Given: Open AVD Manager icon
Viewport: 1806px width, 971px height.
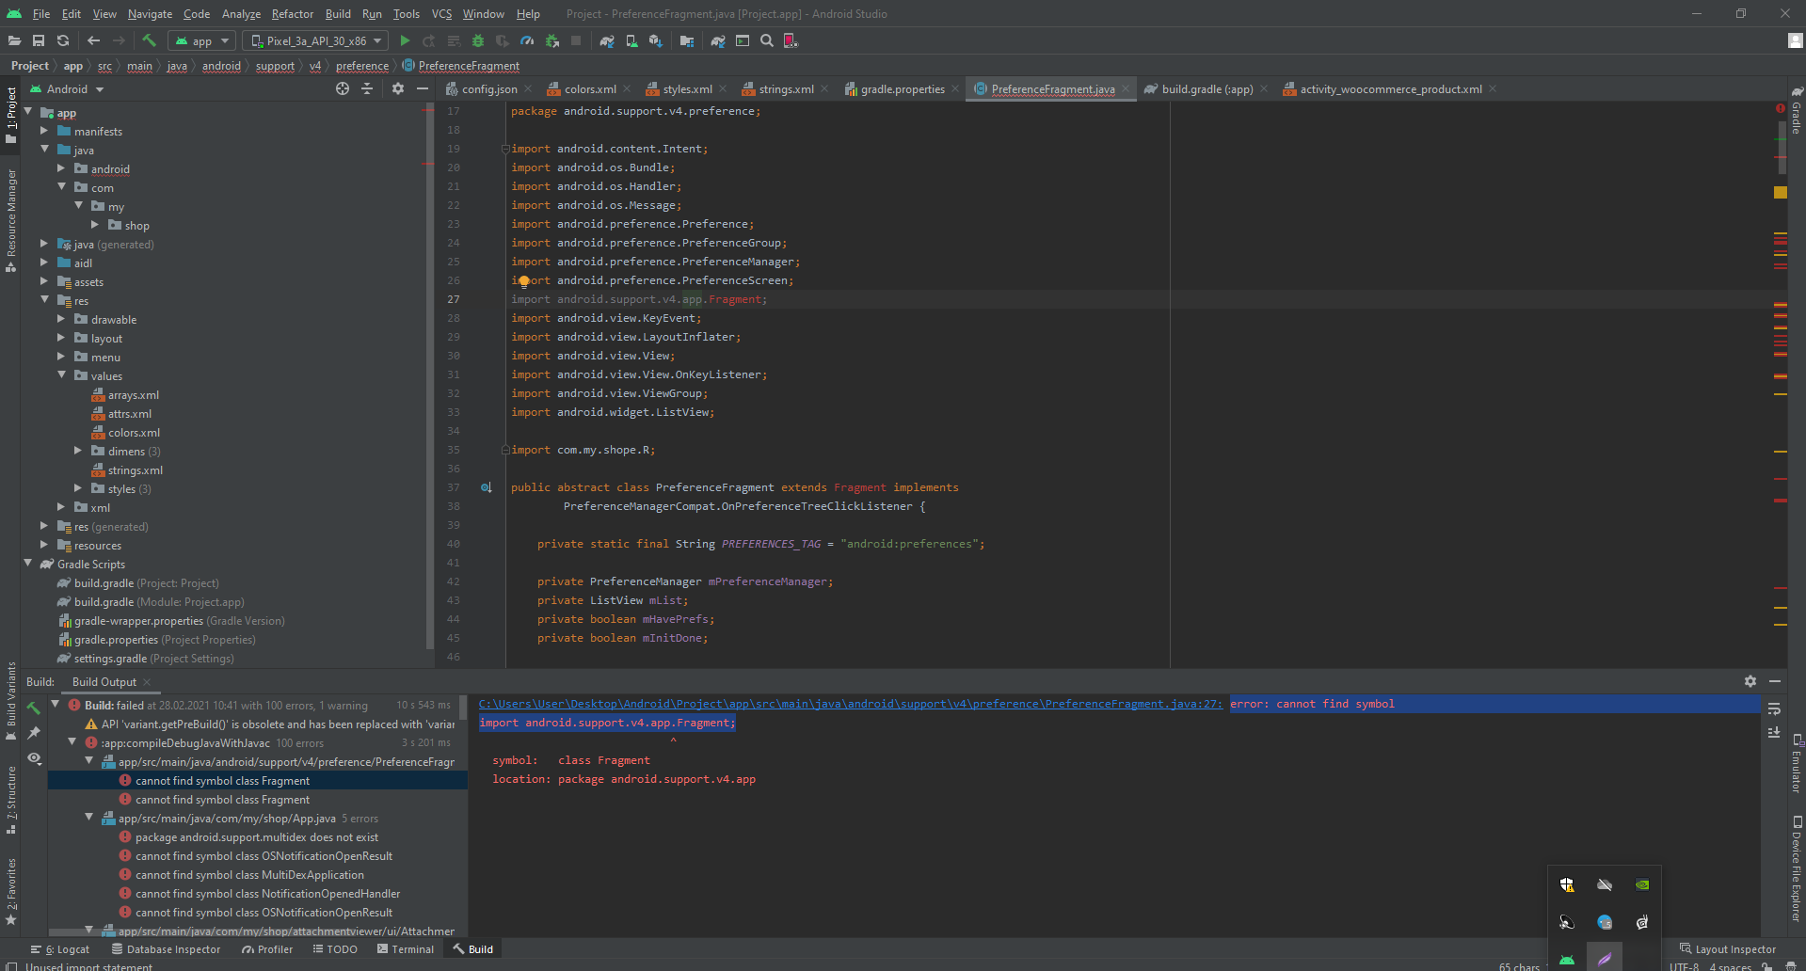Looking at the screenshot, I should coord(631,40).
